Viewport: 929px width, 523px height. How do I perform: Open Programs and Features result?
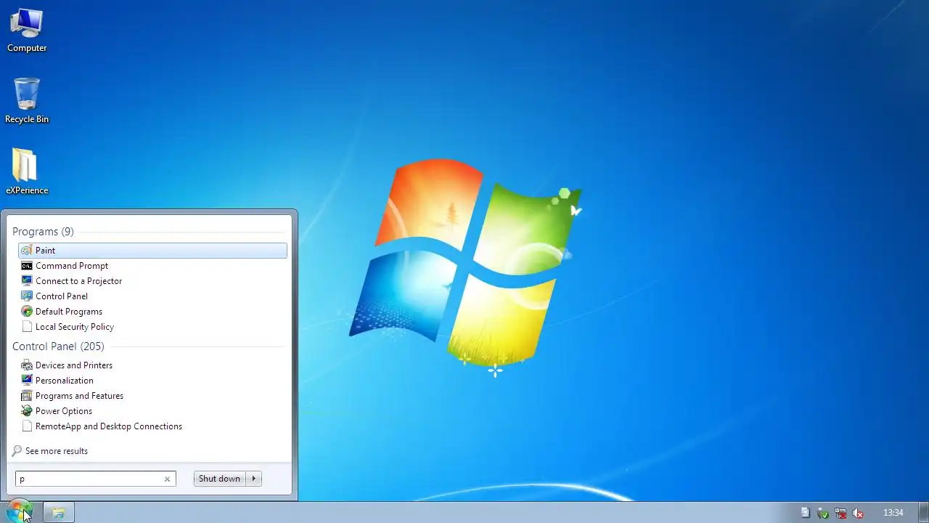[152, 396]
